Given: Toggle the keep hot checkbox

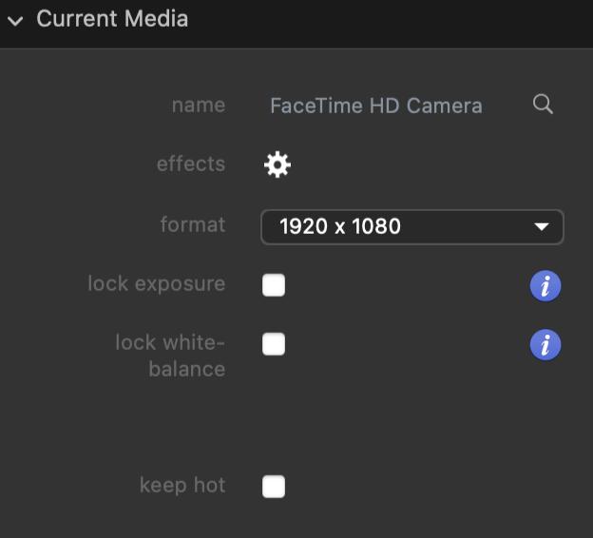Looking at the screenshot, I should tap(274, 487).
